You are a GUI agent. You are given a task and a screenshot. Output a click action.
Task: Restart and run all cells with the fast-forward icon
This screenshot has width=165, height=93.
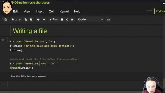(x=72, y=20)
